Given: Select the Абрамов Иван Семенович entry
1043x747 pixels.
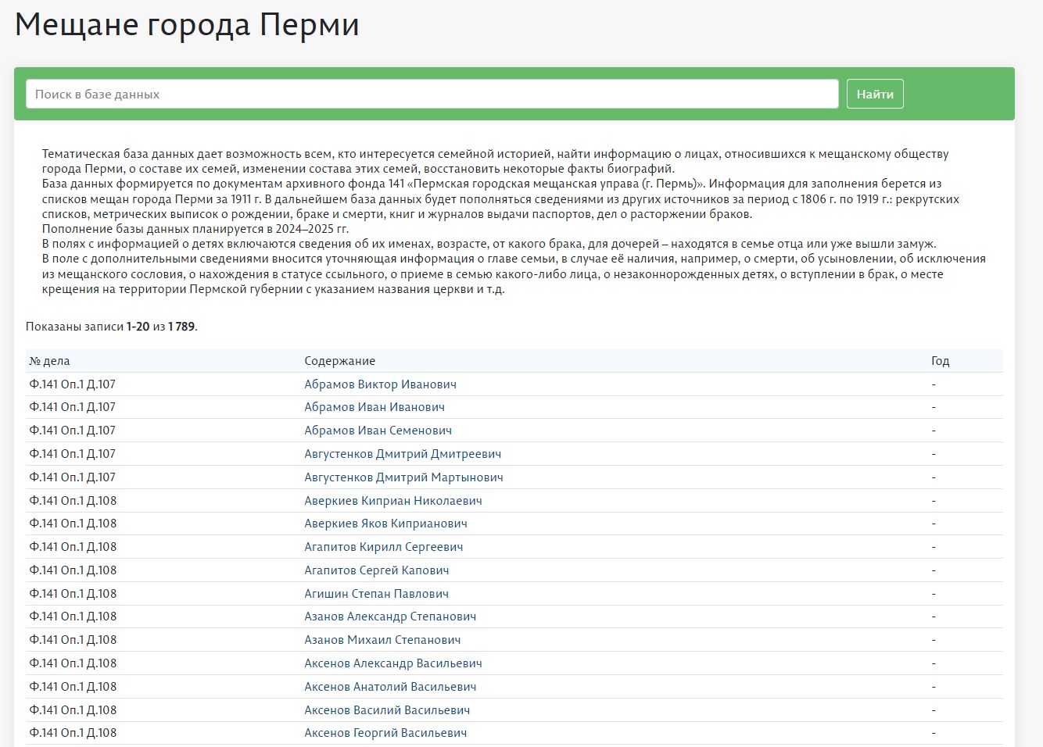Looking at the screenshot, I should click(378, 431).
